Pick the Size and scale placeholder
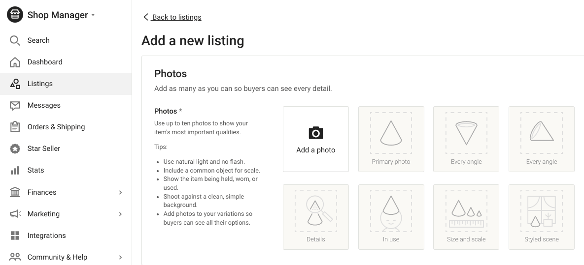Screen dimensions: 584x265 466,217
